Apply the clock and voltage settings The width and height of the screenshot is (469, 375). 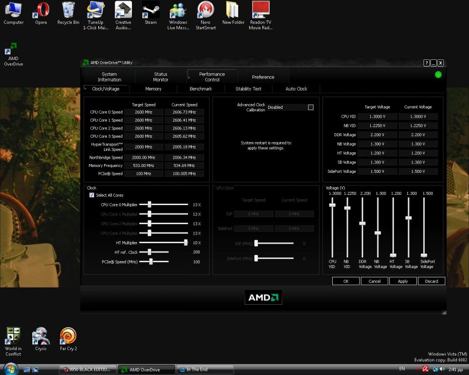(x=403, y=281)
